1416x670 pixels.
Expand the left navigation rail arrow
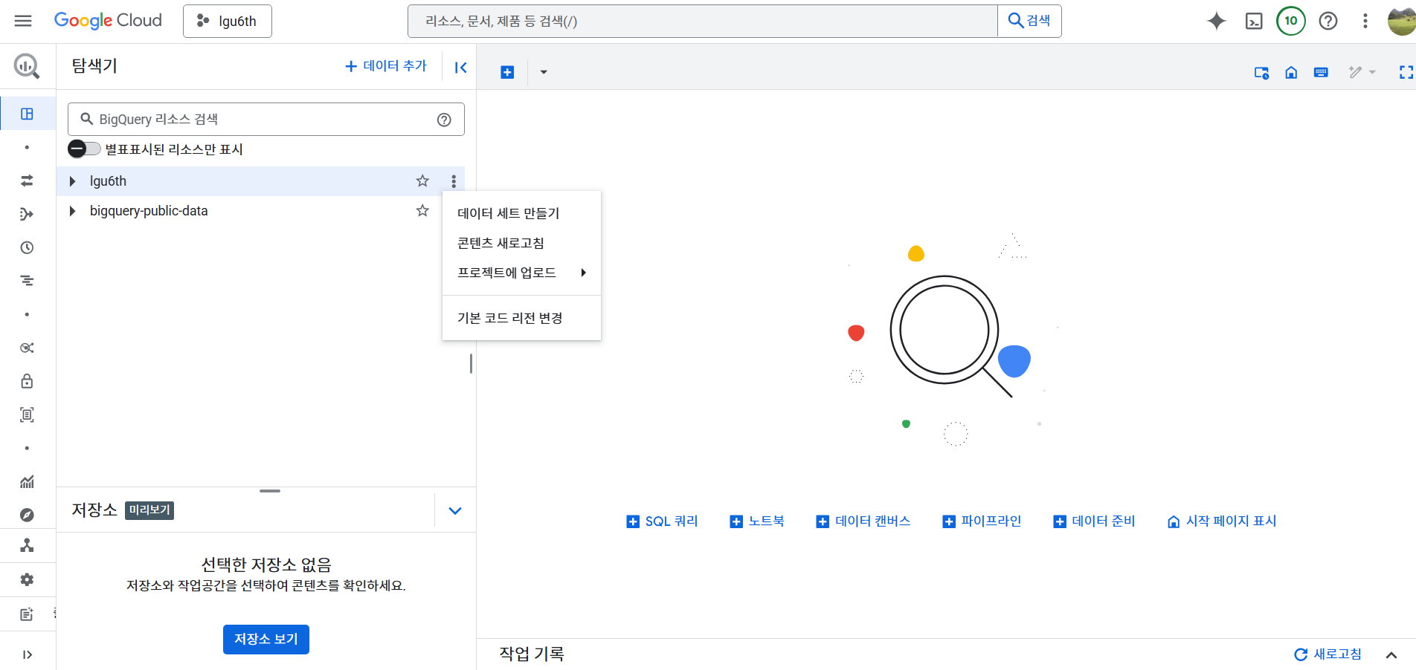pyautogui.click(x=27, y=654)
